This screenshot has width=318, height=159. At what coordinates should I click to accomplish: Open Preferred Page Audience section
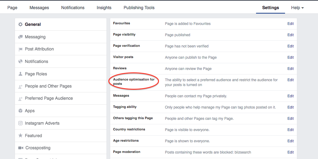point(61,99)
